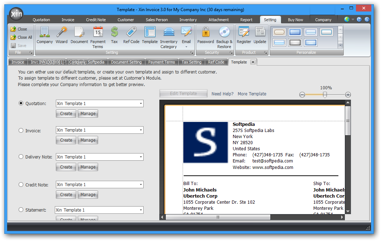Open dropdown arrow next to globe

pos(353,19)
